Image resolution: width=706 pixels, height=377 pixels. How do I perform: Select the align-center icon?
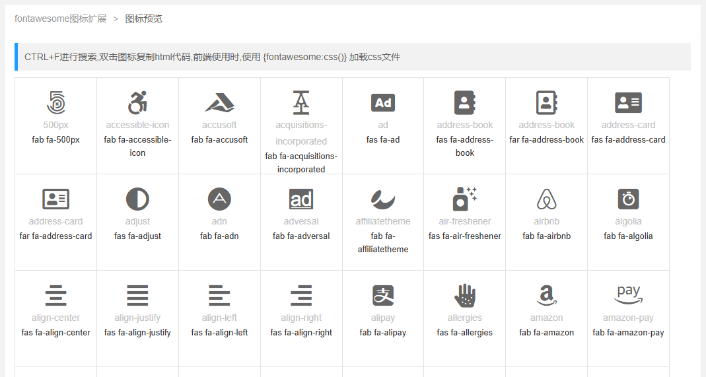pos(56,295)
